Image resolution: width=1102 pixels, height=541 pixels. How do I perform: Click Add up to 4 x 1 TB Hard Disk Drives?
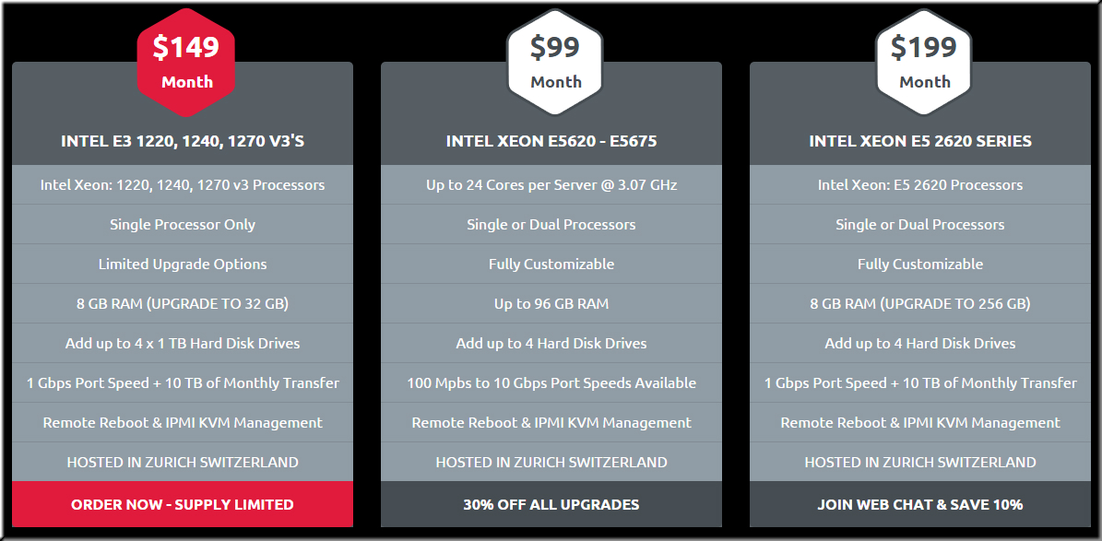183,343
